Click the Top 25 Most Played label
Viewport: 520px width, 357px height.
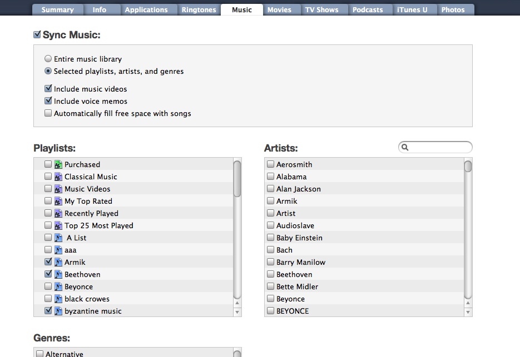(99, 225)
